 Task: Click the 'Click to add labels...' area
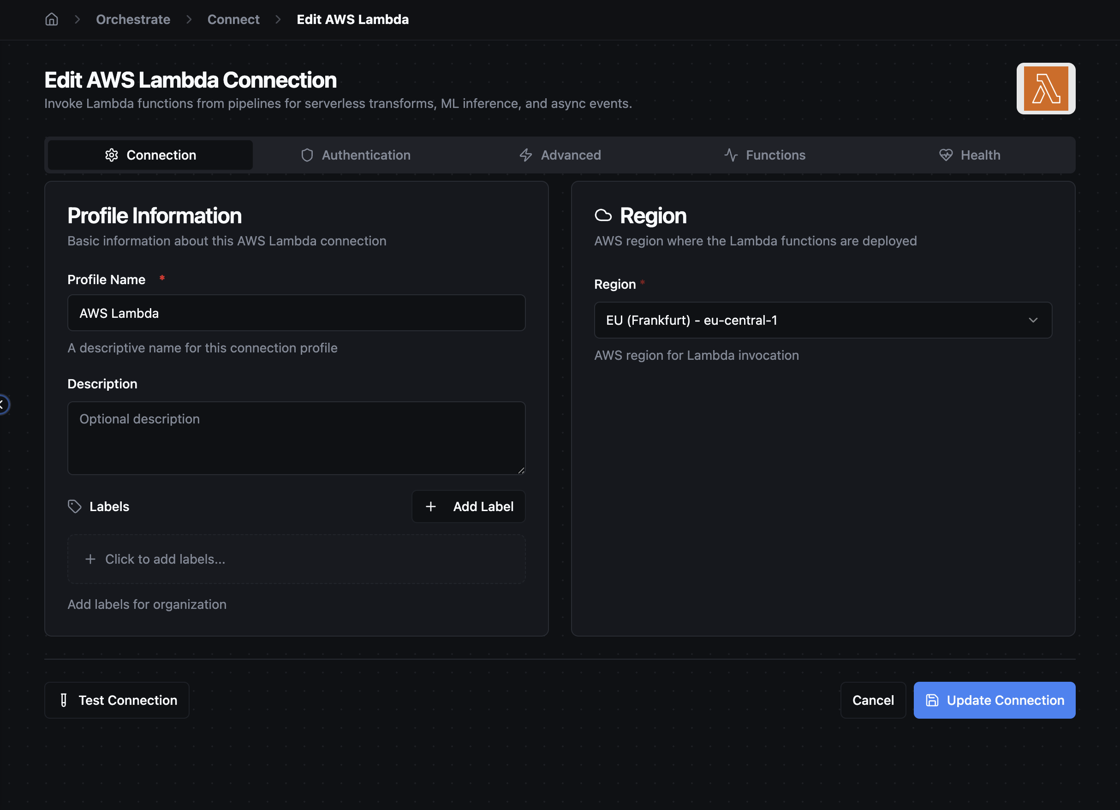pyautogui.click(x=296, y=559)
